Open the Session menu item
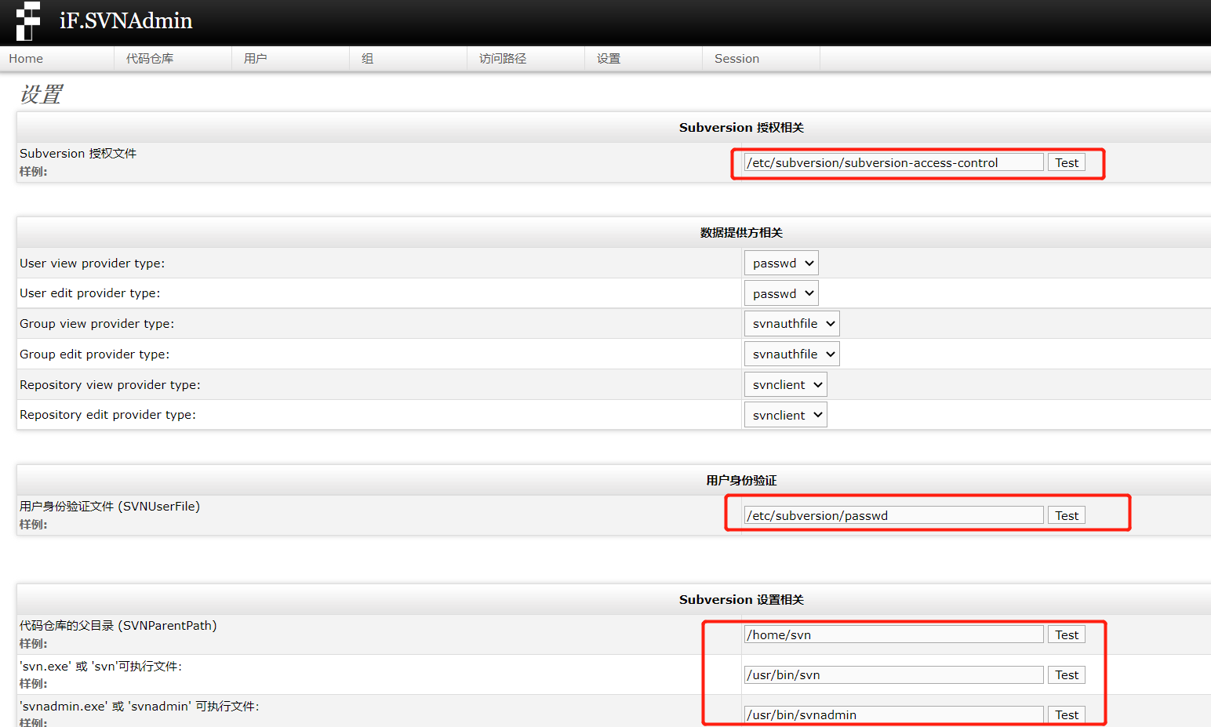1211x727 pixels. (x=736, y=59)
